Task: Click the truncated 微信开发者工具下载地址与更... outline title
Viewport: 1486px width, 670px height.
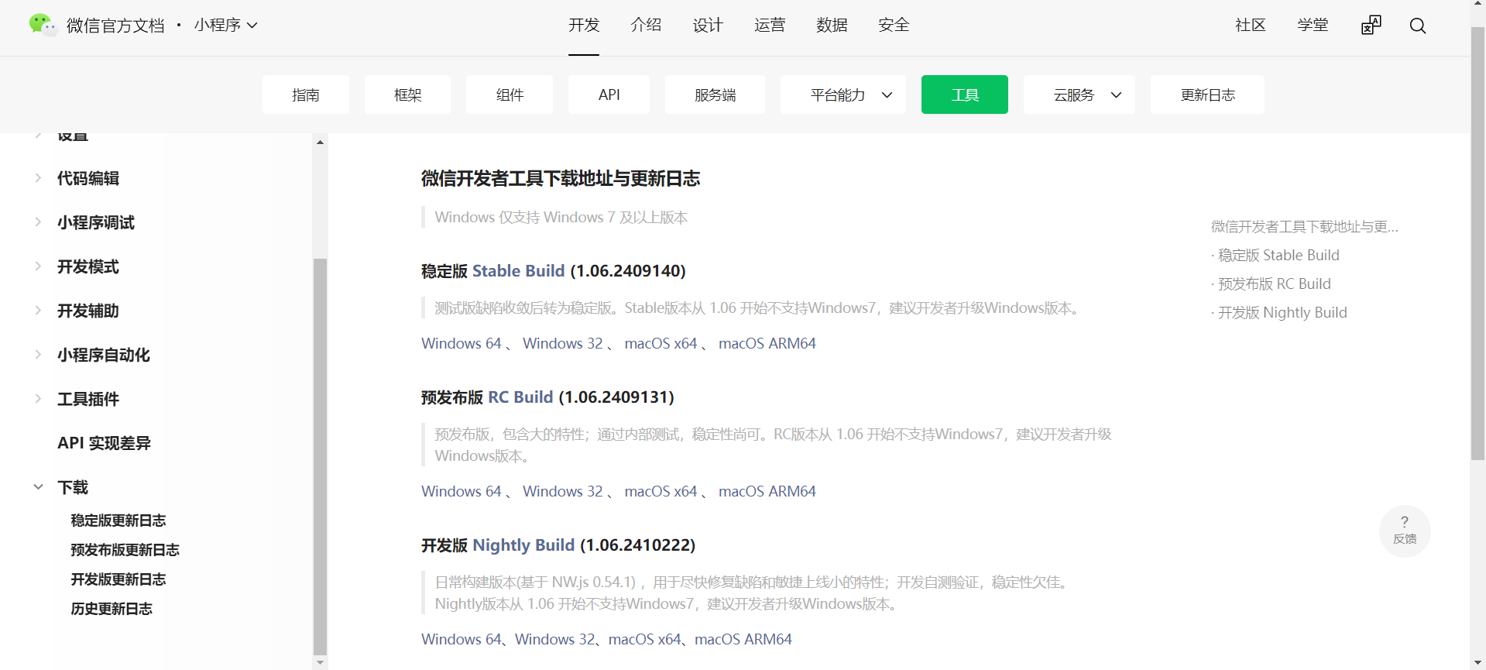Action: coord(1305,226)
